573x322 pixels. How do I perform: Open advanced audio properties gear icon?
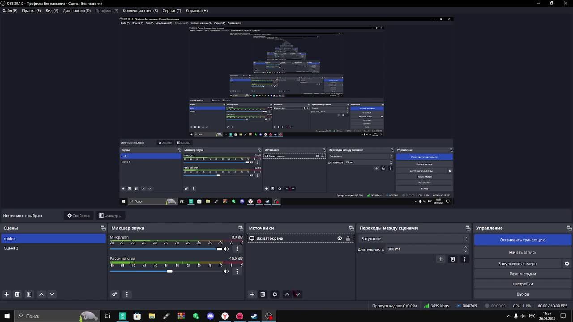[115, 294]
